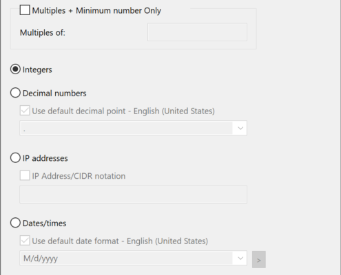Expand the date format dropdown arrow

coord(240,258)
